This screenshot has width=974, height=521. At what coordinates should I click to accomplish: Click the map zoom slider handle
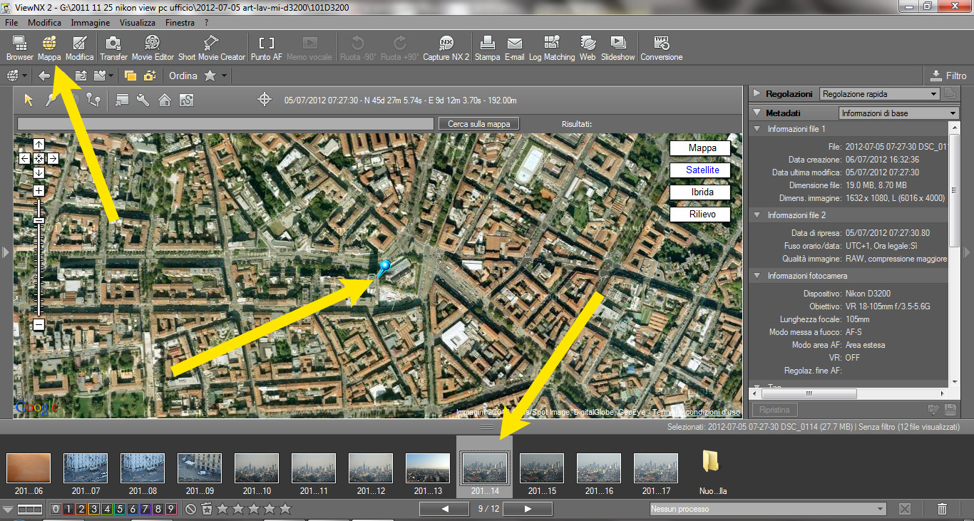point(39,220)
